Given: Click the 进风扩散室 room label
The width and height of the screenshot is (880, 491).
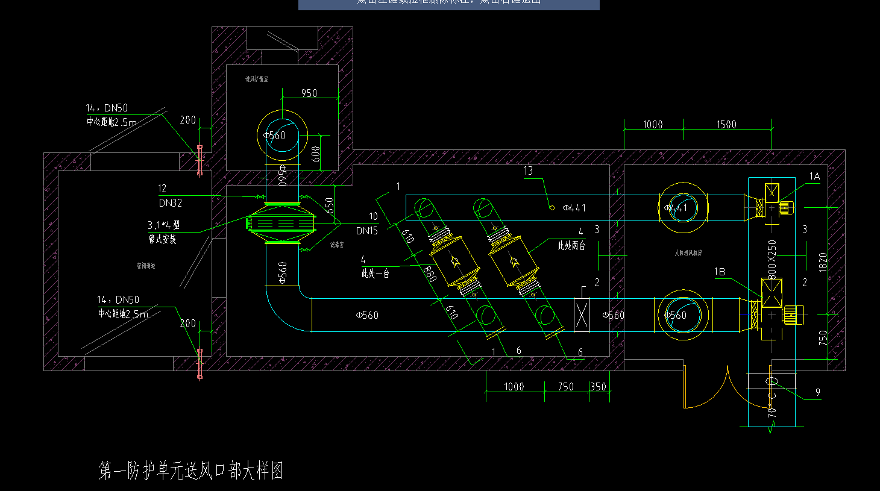Looking at the screenshot, I should [257, 79].
